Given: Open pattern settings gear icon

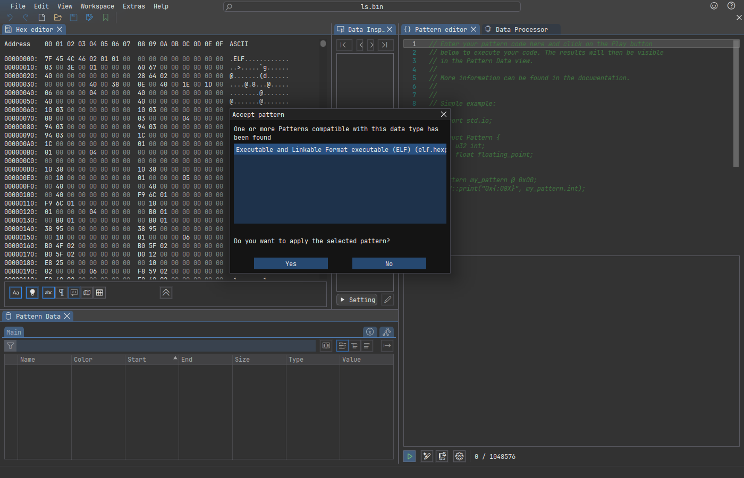Looking at the screenshot, I should pos(460,456).
